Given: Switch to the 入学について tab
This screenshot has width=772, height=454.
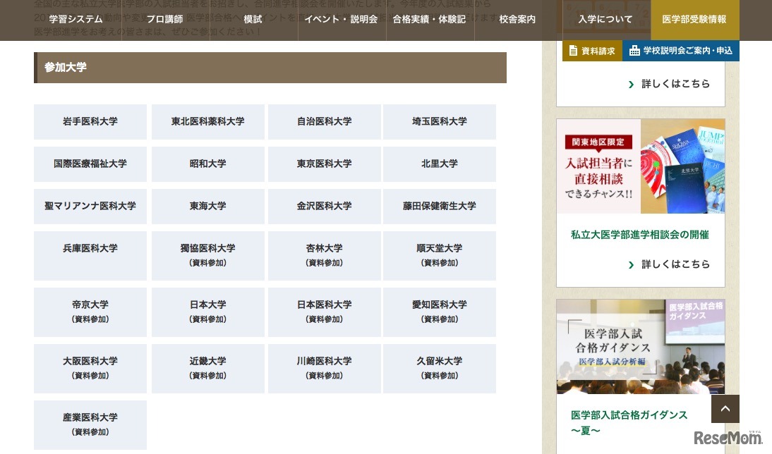Looking at the screenshot, I should point(605,20).
